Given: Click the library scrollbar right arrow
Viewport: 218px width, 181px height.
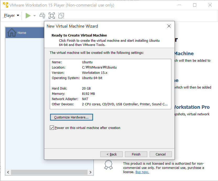Looking at the screenshot, I should coord(90,172).
